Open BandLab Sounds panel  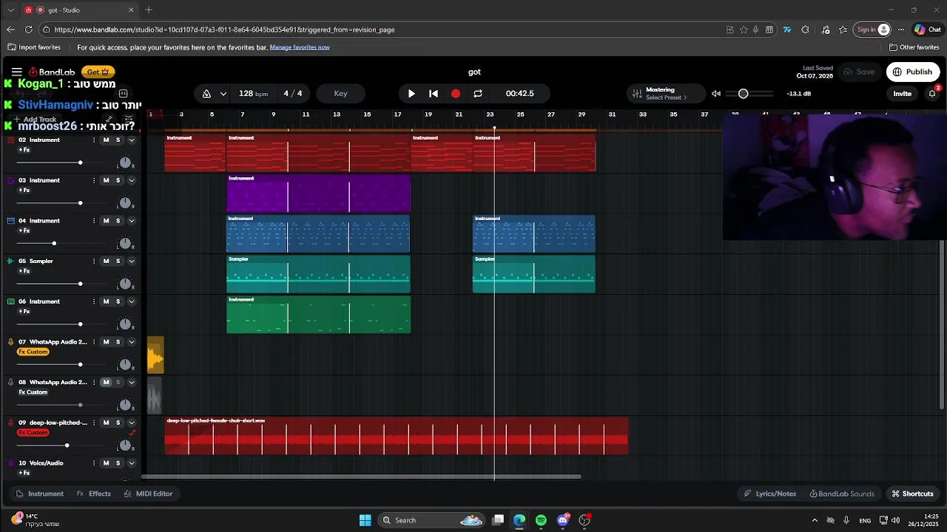click(x=842, y=494)
